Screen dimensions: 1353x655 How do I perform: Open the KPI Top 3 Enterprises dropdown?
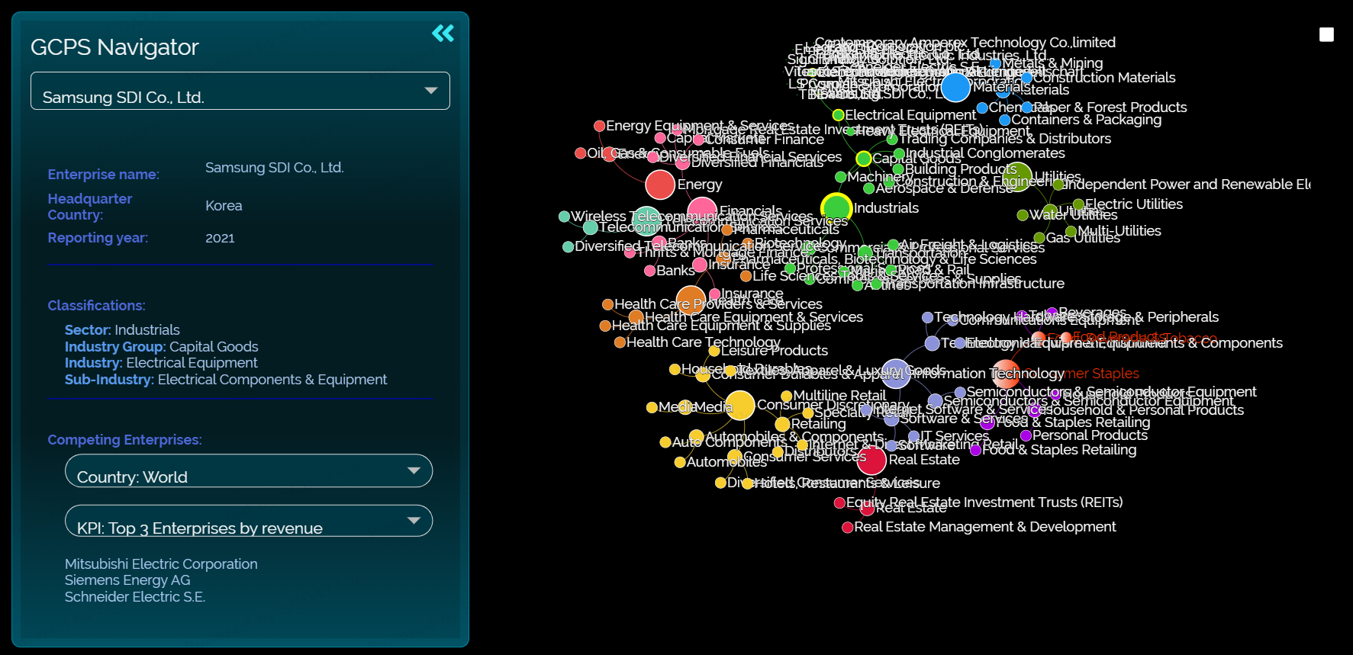coord(249,521)
